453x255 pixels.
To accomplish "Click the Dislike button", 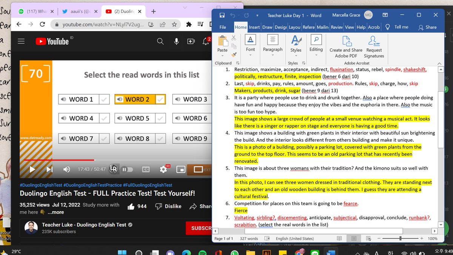I will tap(168, 206).
